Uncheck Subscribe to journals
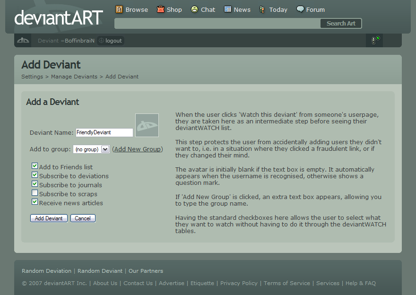The image size is (416, 295). tap(35, 184)
